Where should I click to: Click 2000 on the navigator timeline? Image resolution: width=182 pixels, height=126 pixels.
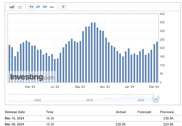[x=38, y=100]
